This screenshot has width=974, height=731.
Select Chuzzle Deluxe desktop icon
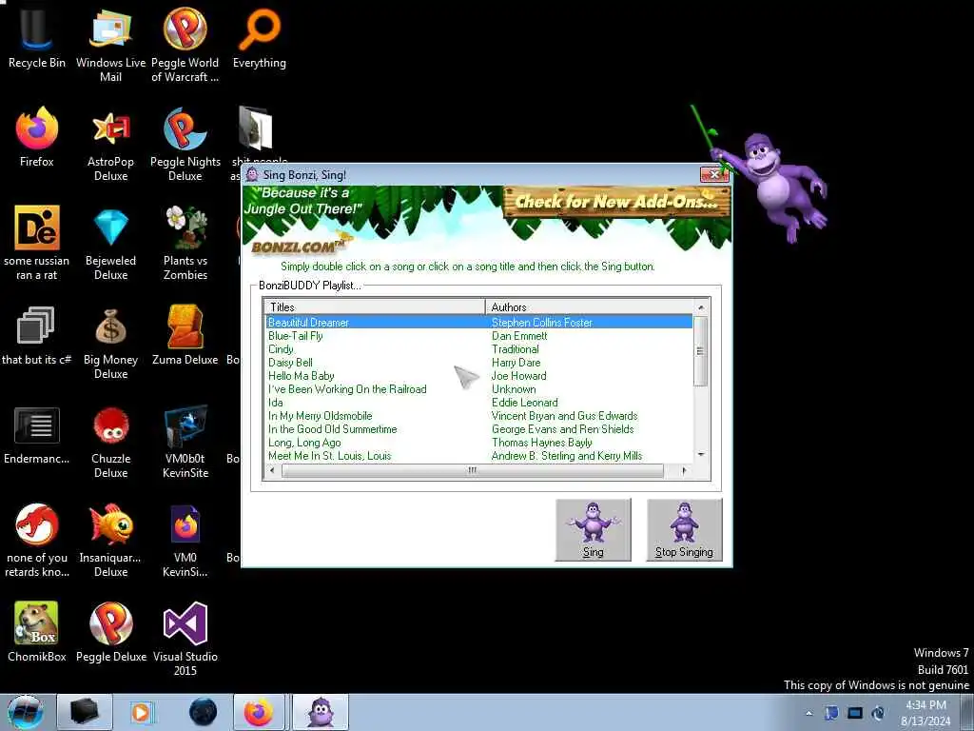point(110,442)
